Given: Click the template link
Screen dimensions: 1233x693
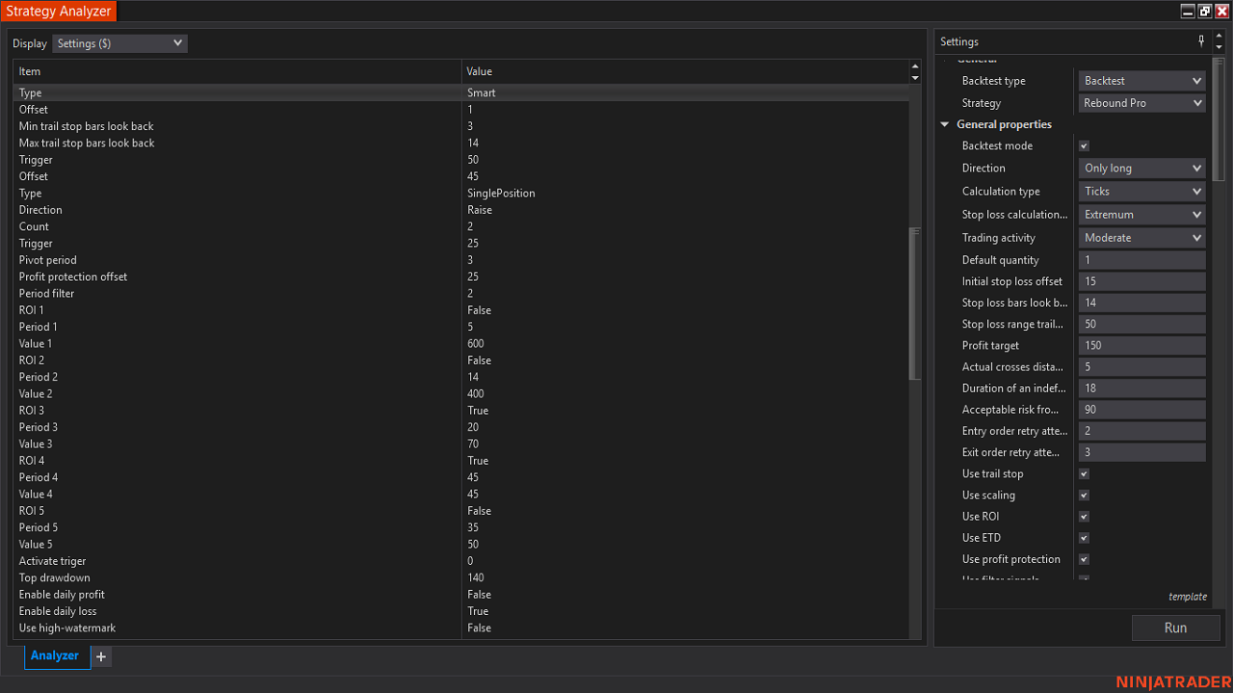Looking at the screenshot, I should tap(1188, 597).
